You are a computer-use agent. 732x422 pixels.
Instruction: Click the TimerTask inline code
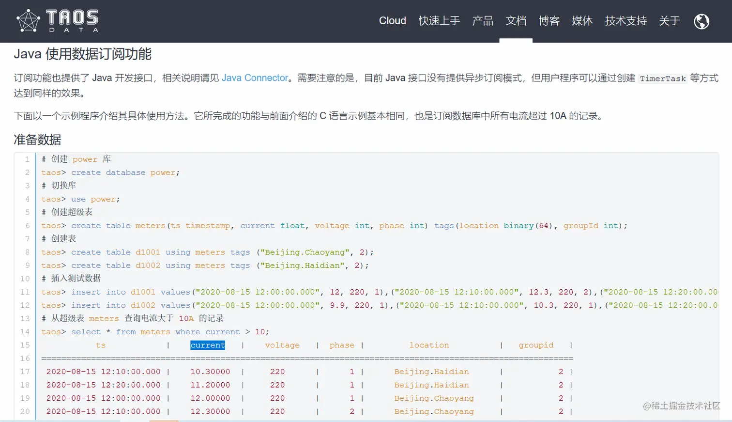663,78
